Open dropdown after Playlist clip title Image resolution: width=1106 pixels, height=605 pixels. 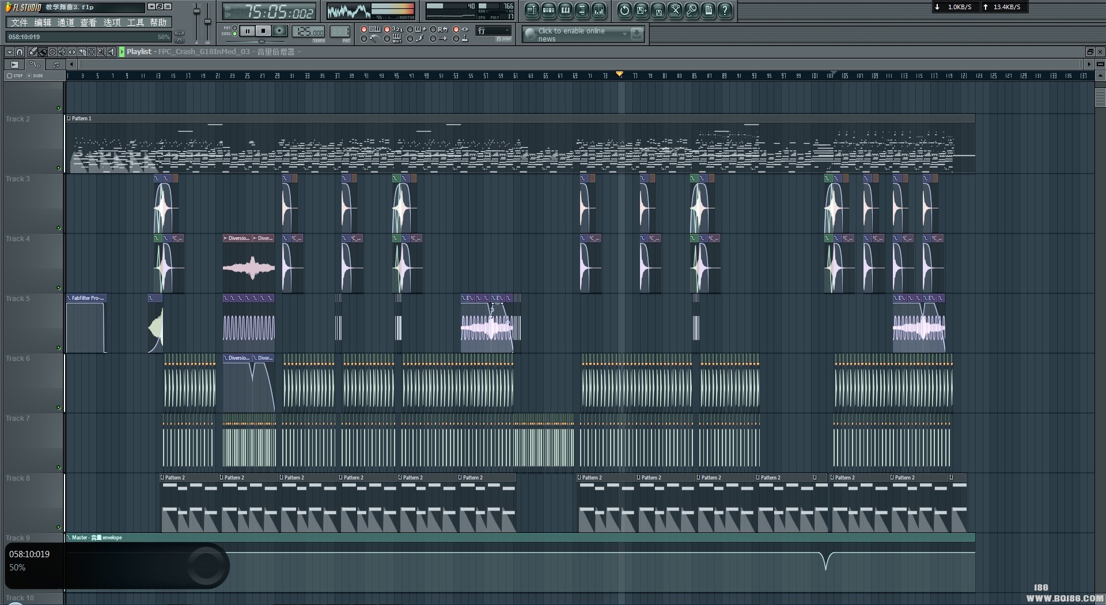click(300, 52)
